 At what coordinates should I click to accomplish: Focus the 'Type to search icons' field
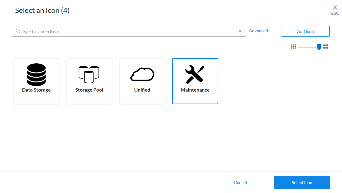coord(129,32)
